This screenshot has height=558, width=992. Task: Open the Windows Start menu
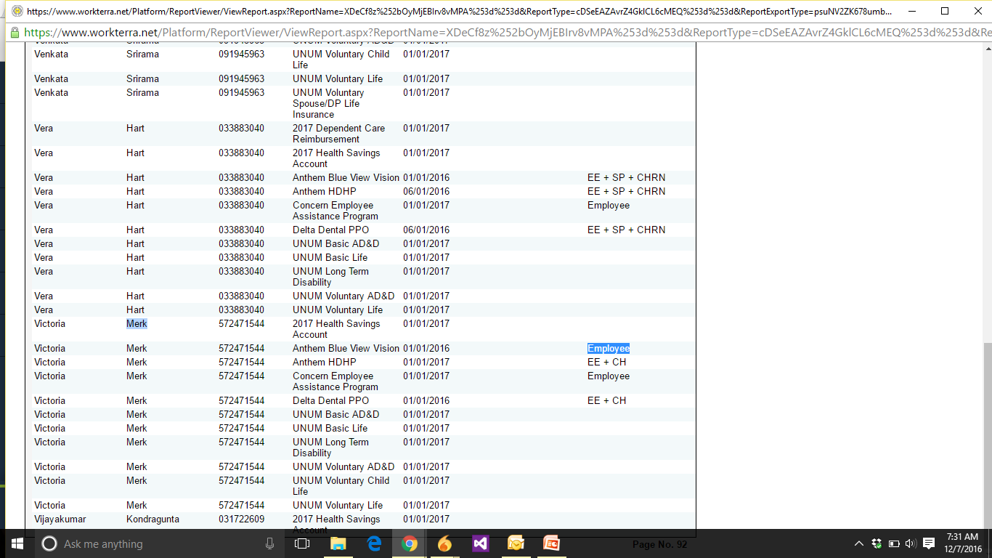pyautogui.click(x=17, y=543)
